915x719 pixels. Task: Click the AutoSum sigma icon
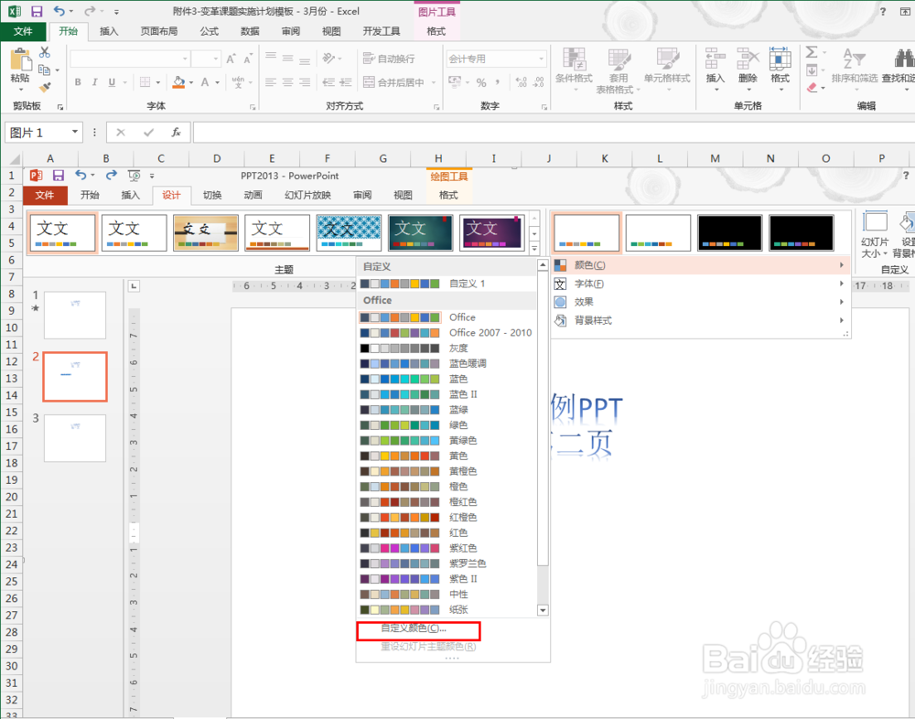tap(812, 52)
